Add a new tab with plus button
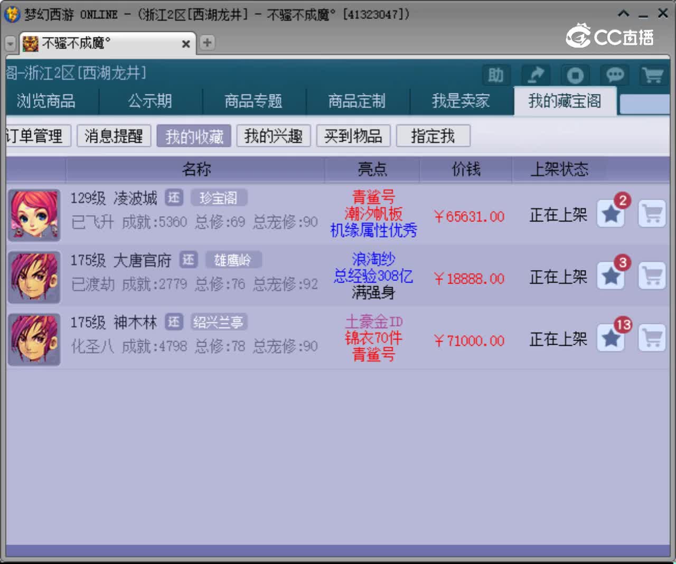The height and width of the screenshot is (564, 676). [x=207, y=43]
